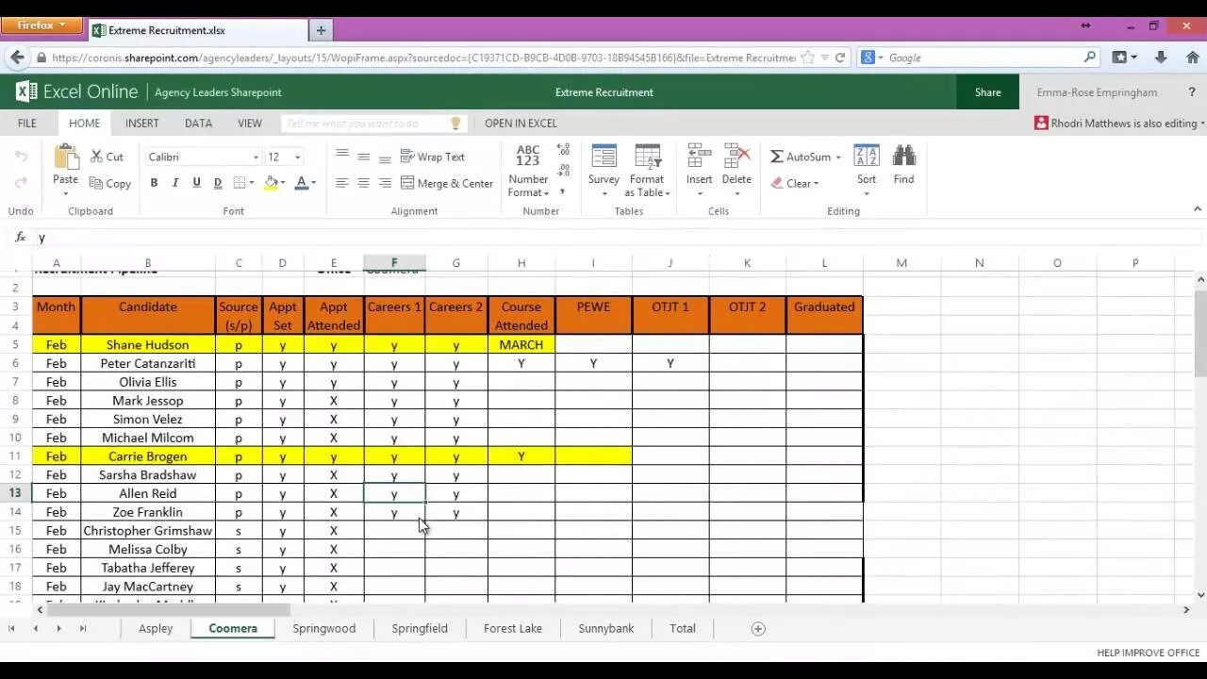Click Rhodri Matthews also editing notice
Viewport: 1207px width, 679px height.
(x=1119, y=124)
